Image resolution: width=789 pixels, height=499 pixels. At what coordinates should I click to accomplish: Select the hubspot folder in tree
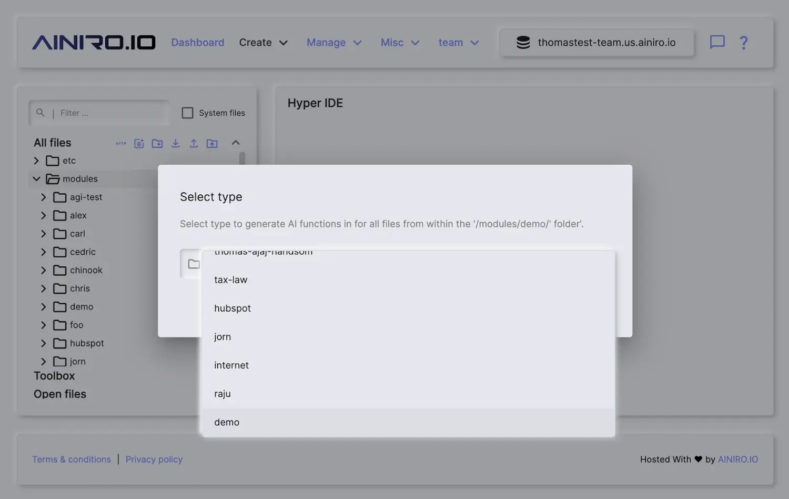79,343
